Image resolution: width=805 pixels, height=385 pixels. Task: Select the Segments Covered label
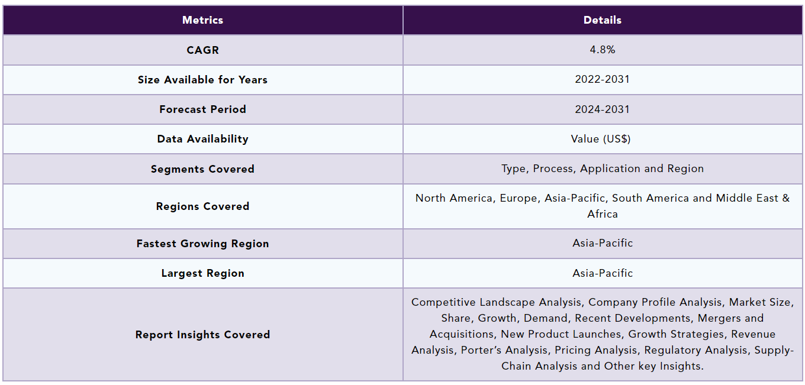coord(202,169)
